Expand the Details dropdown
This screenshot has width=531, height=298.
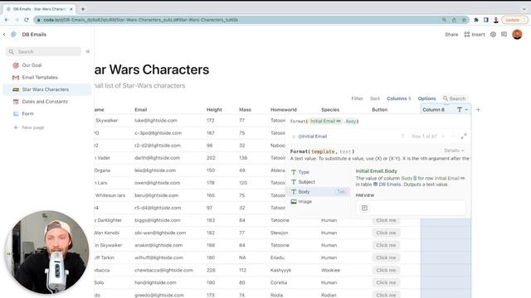[454, 151]
